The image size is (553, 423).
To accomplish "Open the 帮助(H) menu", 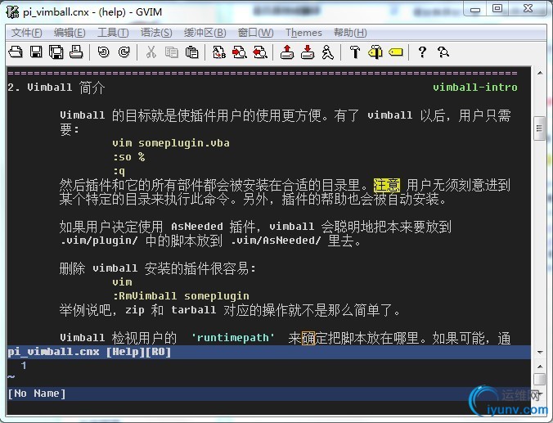I will (x=350, y=33).
